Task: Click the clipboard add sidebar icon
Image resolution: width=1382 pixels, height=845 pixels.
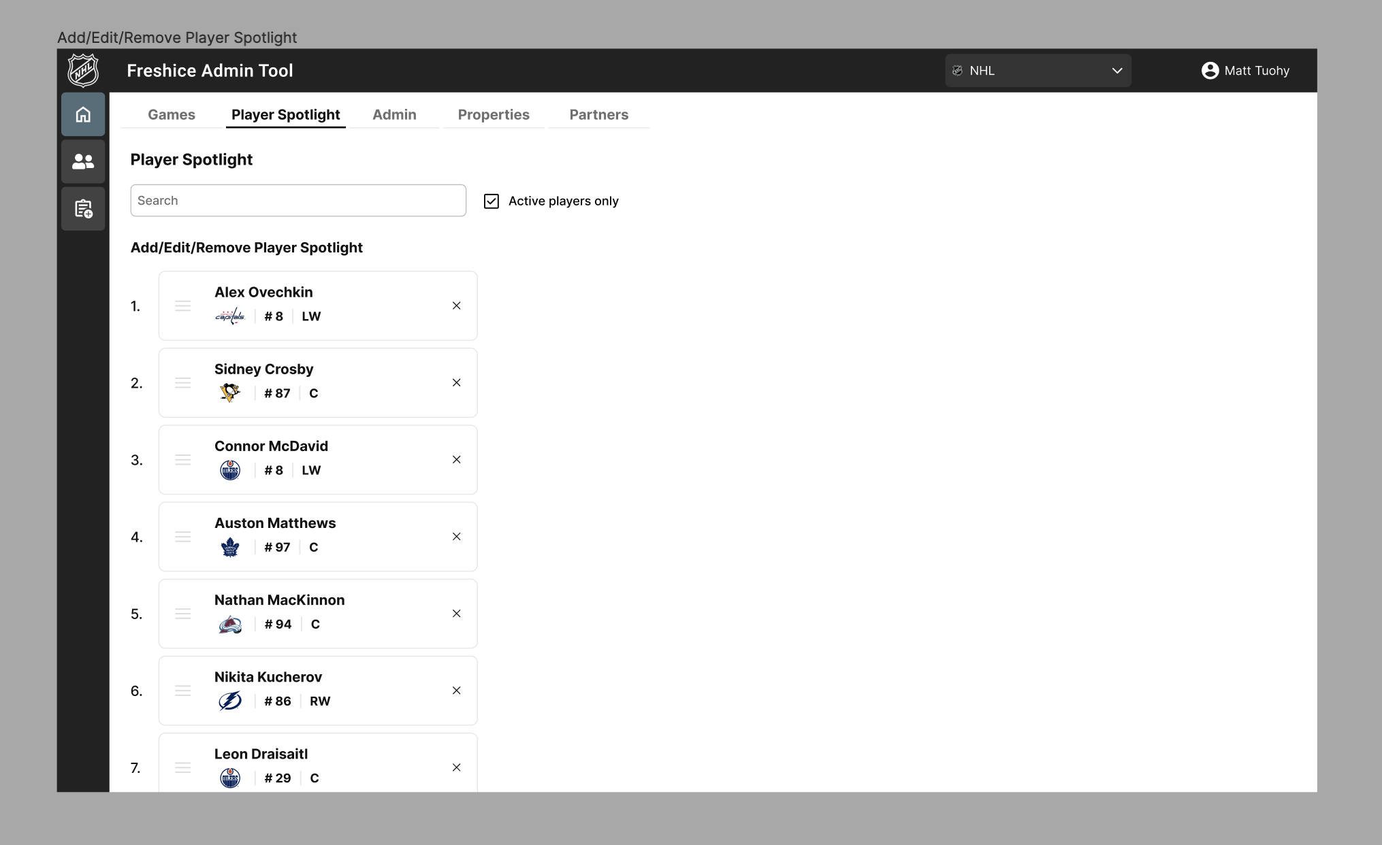Action: tap(83, 209)
